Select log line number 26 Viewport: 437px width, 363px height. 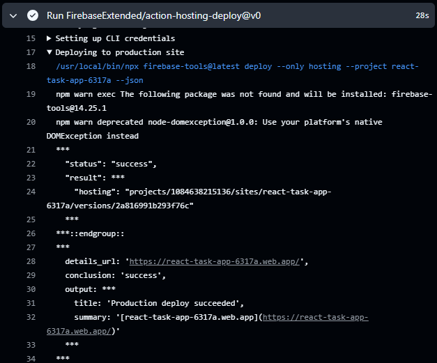click(x=31, y=233)
